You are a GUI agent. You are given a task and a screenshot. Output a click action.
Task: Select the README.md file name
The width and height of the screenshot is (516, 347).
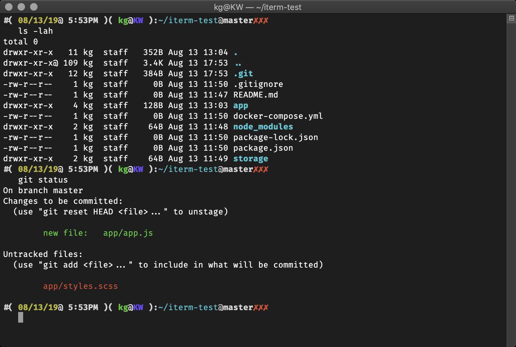click(x=256, y=95)
